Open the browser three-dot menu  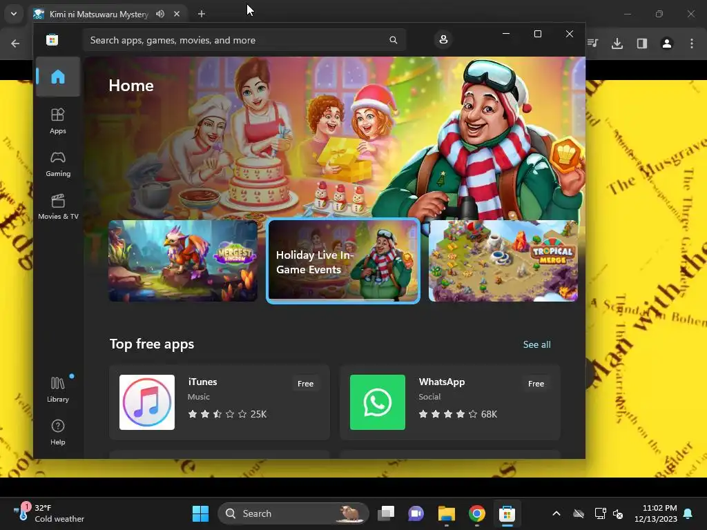692,43
